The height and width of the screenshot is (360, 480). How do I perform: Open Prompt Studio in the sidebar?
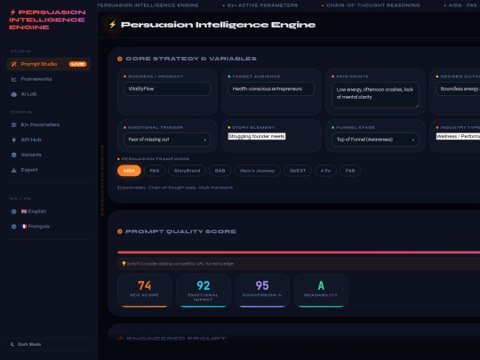tap(48, 64)
